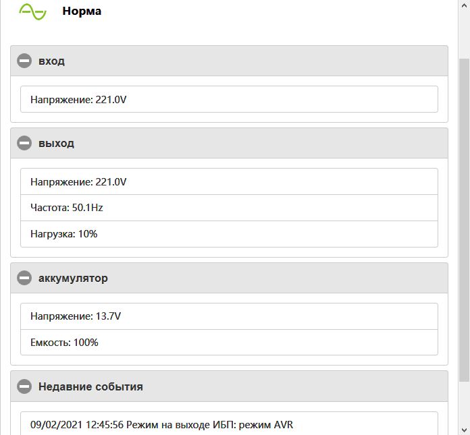Collapse the аккумулятор section via its title

tap(73, 278)
